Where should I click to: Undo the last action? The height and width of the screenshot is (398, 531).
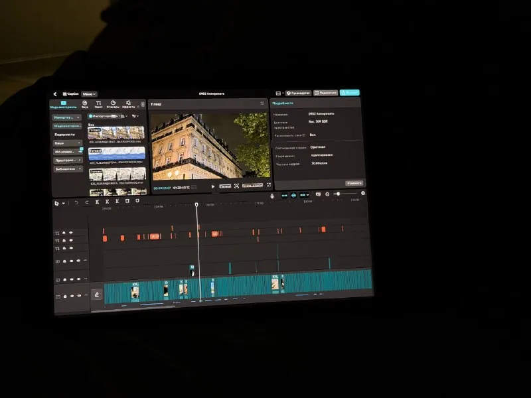pyautogui.click(x=76, y=203)
